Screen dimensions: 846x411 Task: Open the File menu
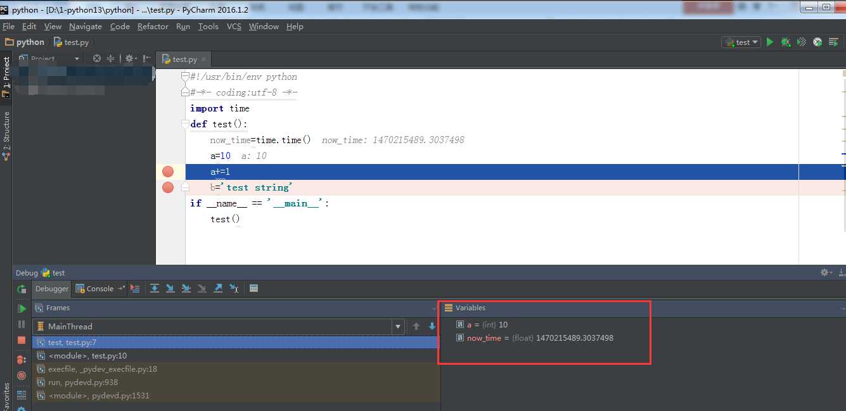point(8,27)
